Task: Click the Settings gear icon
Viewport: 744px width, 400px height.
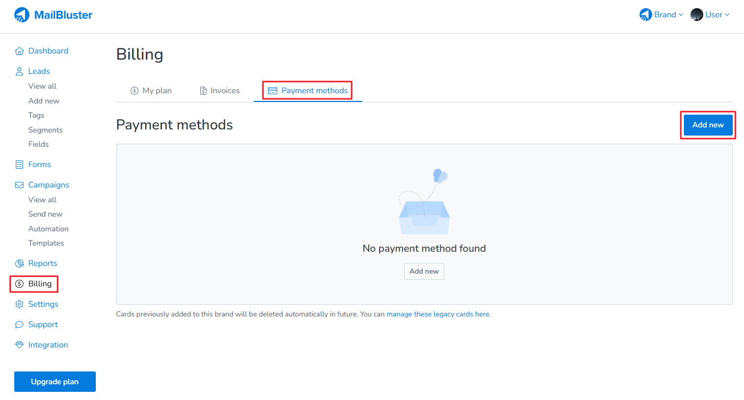Action: (19, 304)
